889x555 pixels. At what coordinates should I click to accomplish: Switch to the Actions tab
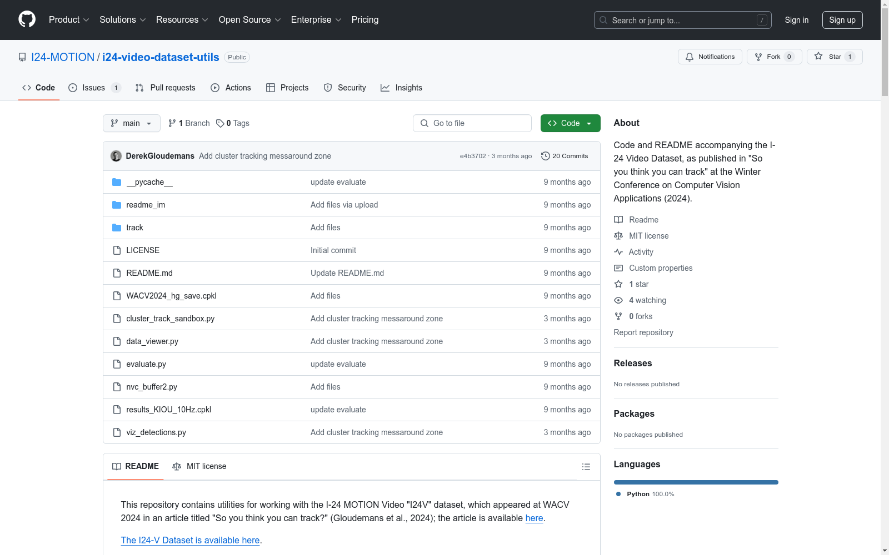[x=231, y=88]
